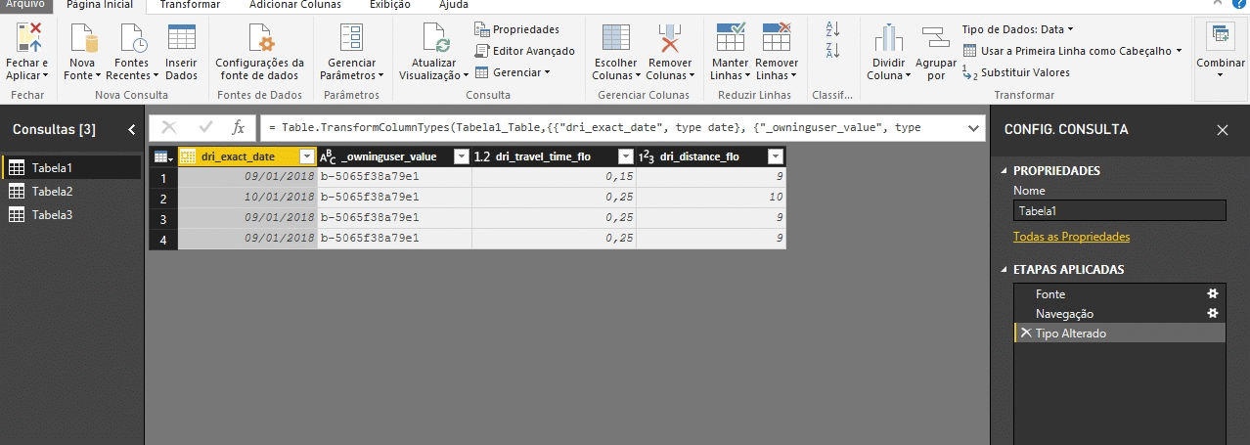
Task: Select row 3 header number
Action: [x=163, y=217]
